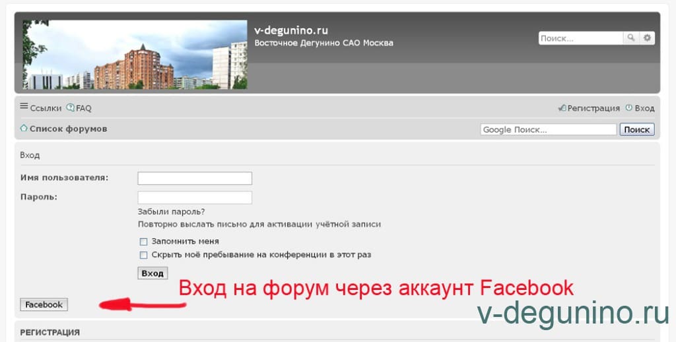Expand the Ссылки dropdown menu
The image size is (676, 342).
pyautogui.click(x=46, y=108)
